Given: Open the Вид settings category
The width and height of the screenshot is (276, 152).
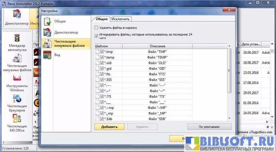Looking at the screenshot, I should tap(57, 54).
